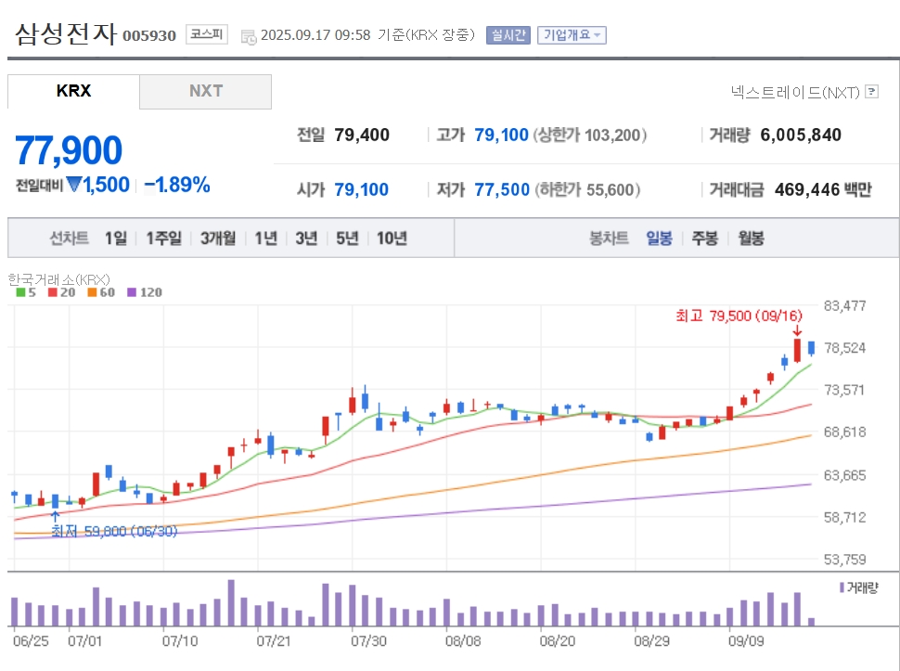Click the down-triangle price change icon
This screenshot has height=671, width=900.
74,185
